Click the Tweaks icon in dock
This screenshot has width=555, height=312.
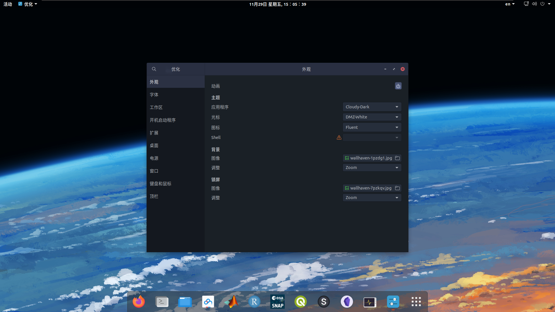point(393,302)
